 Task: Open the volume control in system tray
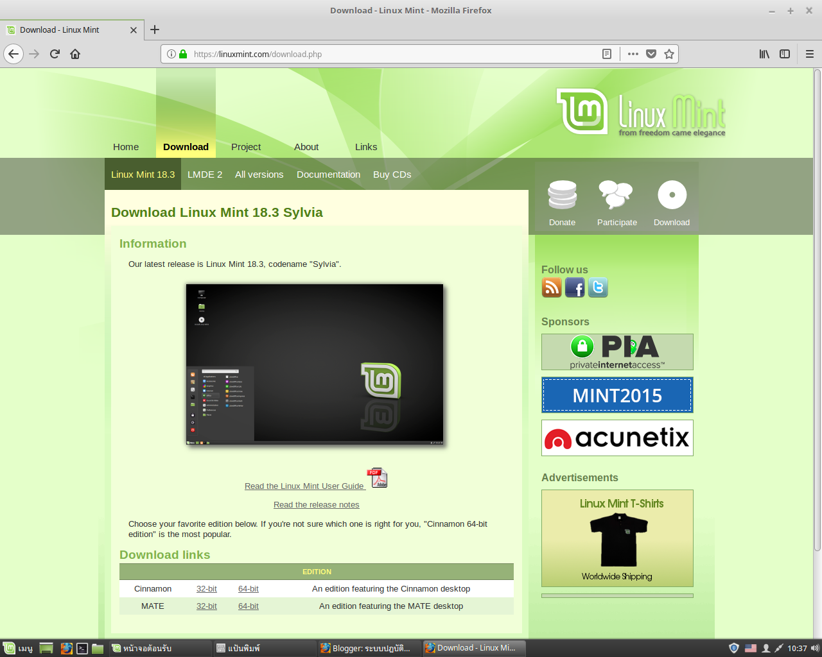(x=815, y=648)
